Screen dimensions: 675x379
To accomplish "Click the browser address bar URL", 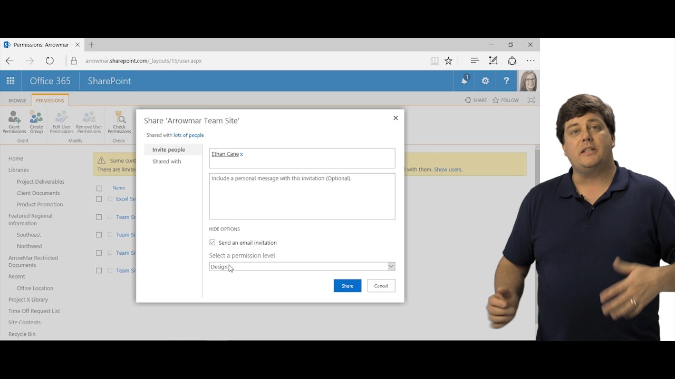I will tap(143, 61).
